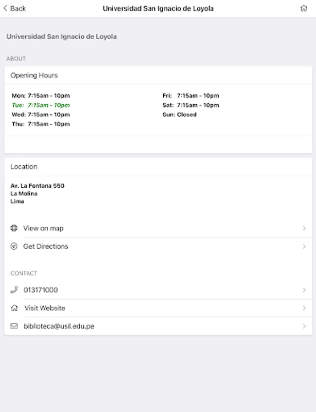The width and height of the screenshot is (316, 412).
Task: Click the house icon beside Visit Website
Action: click(14, 308)
